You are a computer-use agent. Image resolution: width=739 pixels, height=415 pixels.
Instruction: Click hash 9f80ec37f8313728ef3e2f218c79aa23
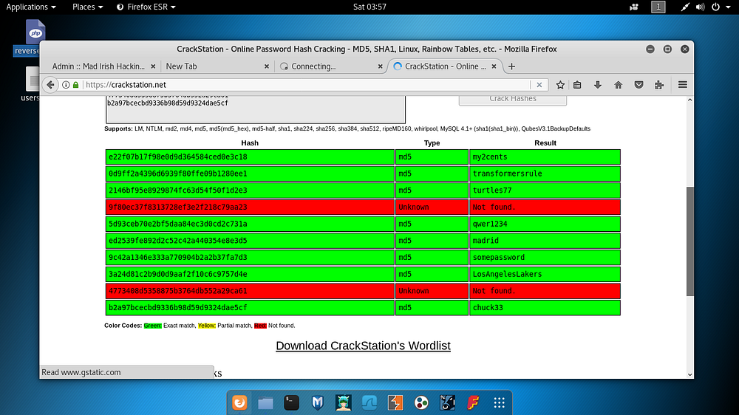pos(177,207)
